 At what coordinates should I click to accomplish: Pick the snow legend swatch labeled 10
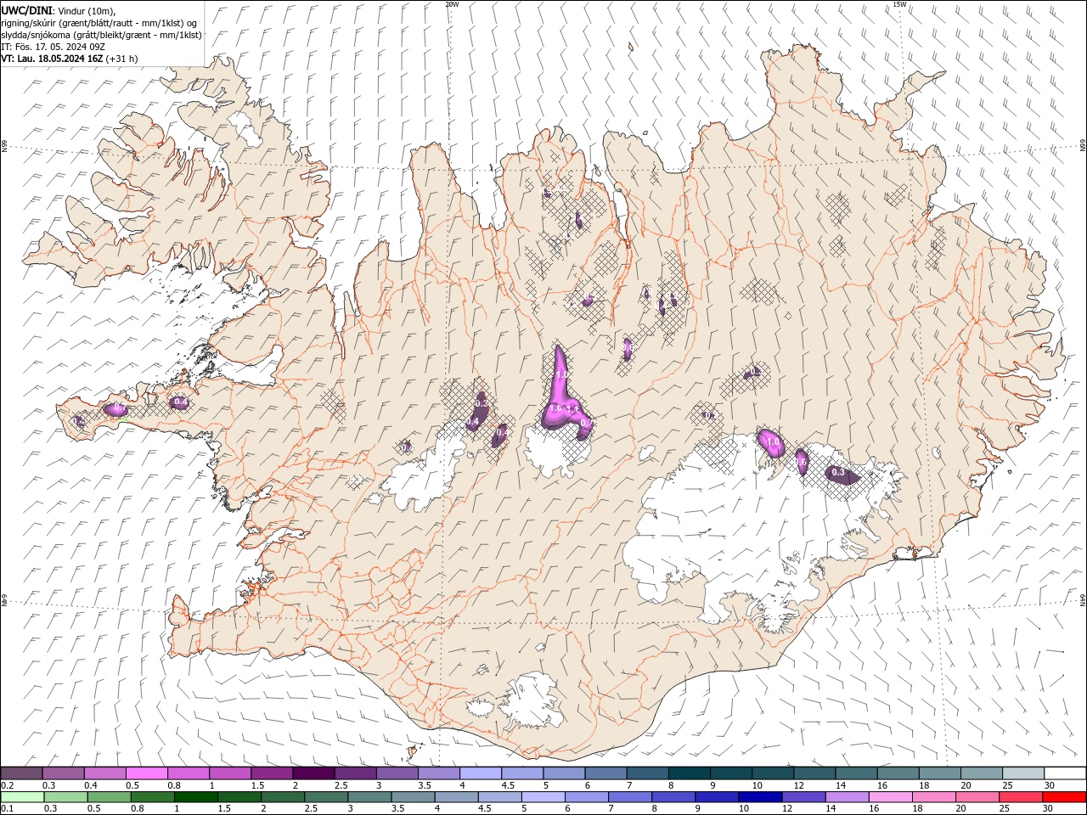[772, 773]
